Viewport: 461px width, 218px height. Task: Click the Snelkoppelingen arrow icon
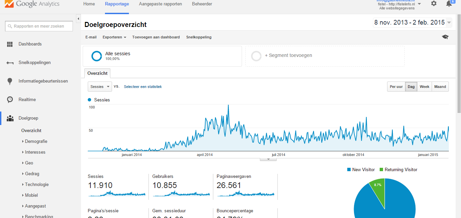tap(10, 63)
